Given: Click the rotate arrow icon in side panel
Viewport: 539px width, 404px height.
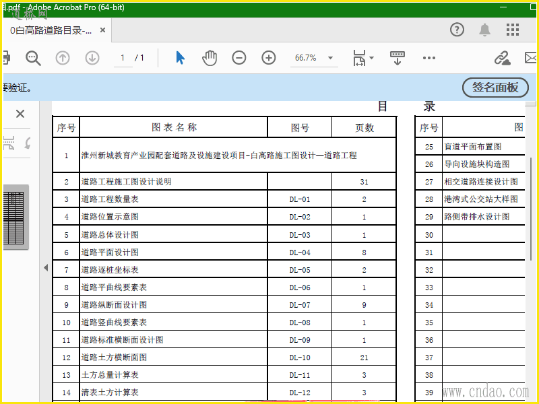Looking at the screenshot, I should pos(28,143).
